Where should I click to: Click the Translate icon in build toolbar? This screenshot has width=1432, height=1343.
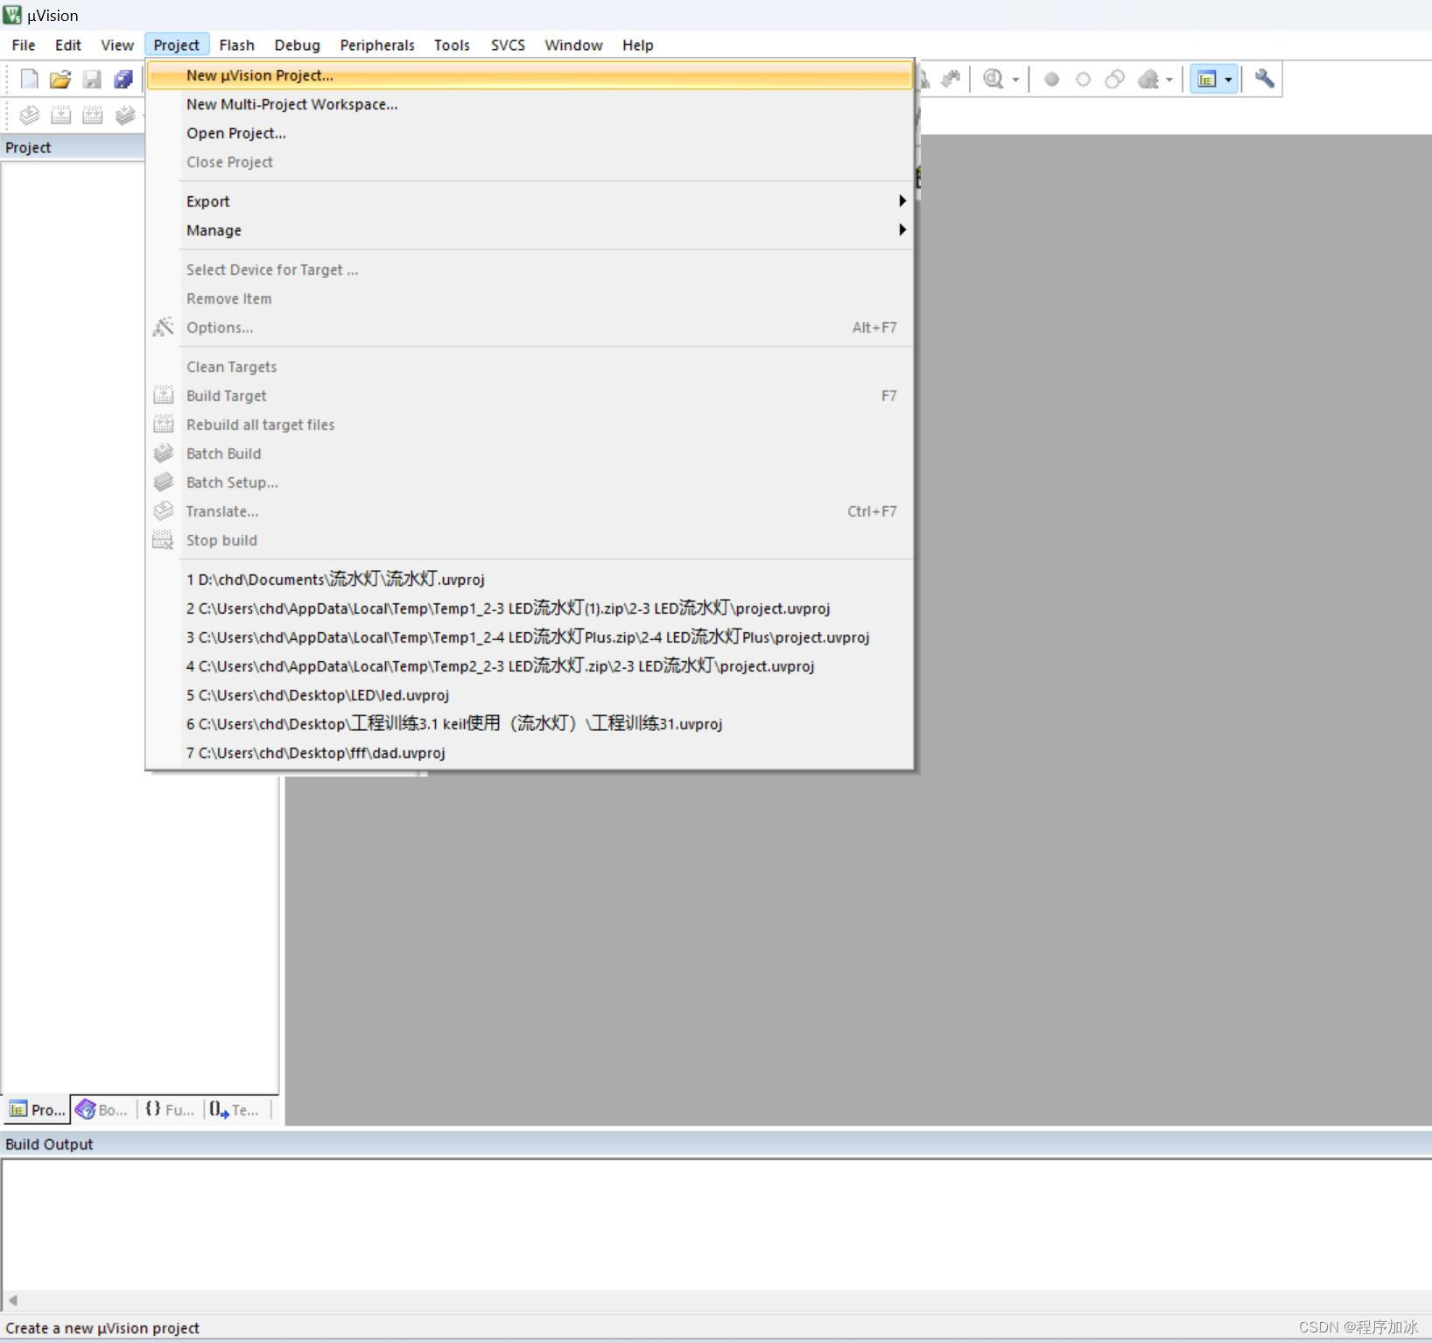(29, 116)
